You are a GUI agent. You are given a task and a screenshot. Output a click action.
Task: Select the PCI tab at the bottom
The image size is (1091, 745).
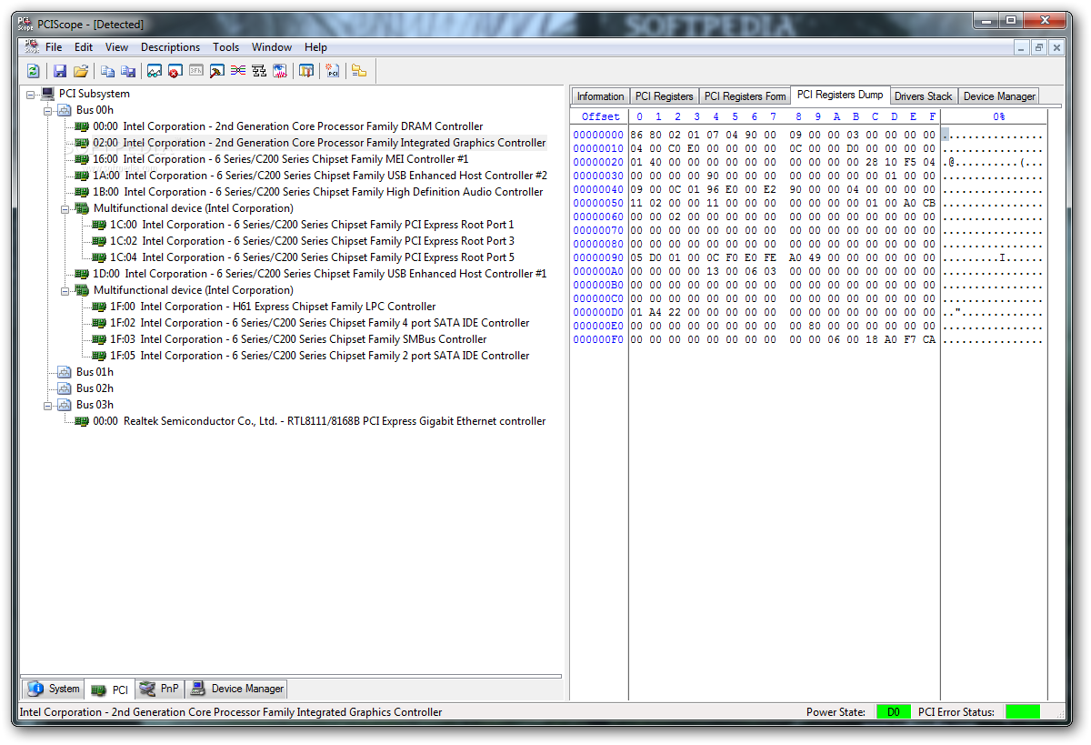point(110,690)
